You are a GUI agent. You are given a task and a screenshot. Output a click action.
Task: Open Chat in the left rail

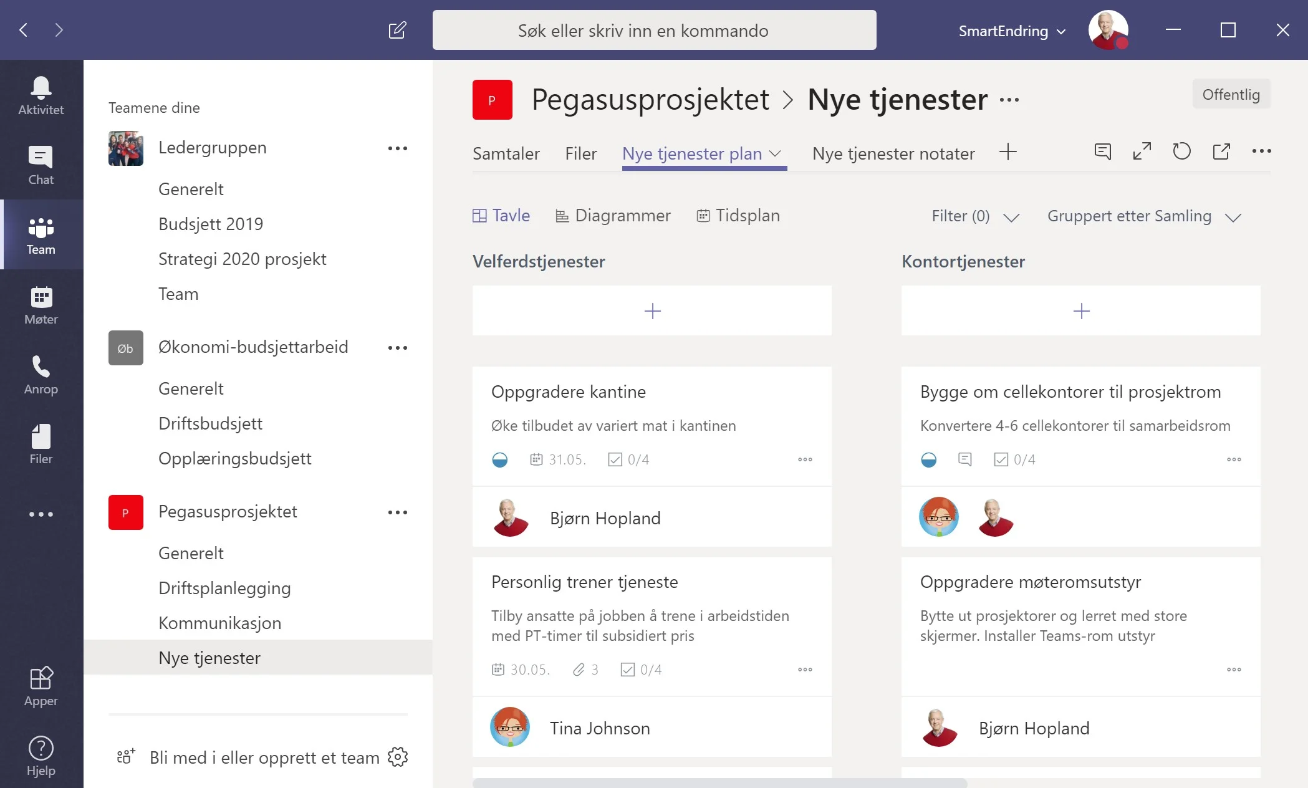[41, 165]
